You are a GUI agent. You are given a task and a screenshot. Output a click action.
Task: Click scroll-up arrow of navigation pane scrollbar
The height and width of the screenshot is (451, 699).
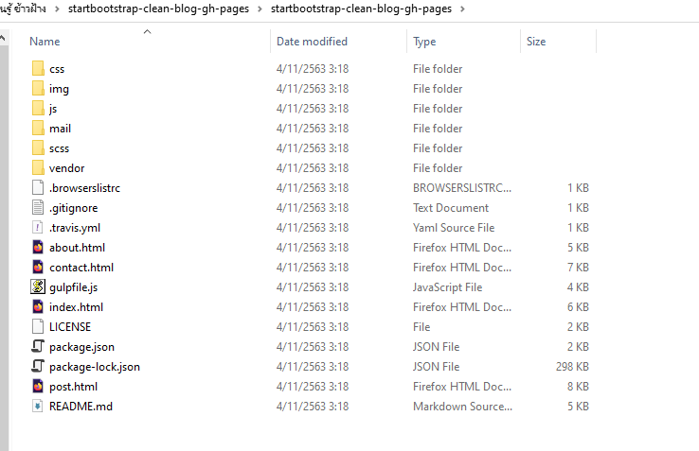pos(3,38)
